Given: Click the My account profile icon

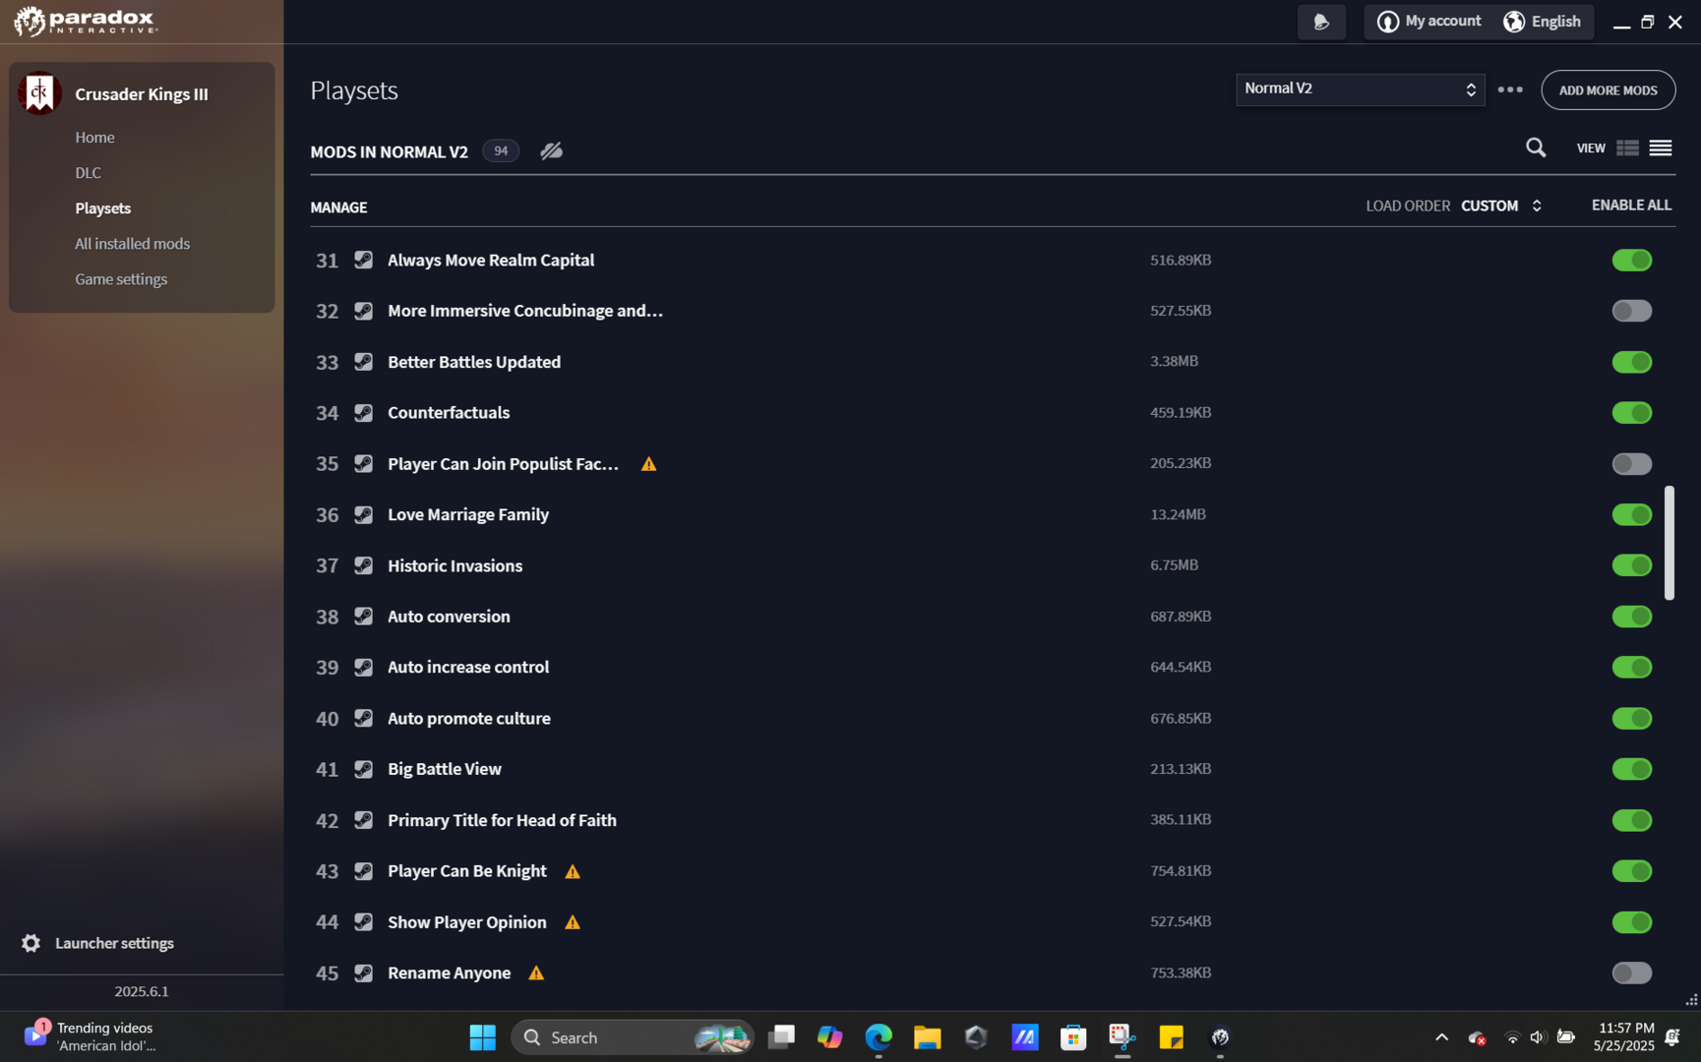Looking at the screenshot, I should (1387, 22).
